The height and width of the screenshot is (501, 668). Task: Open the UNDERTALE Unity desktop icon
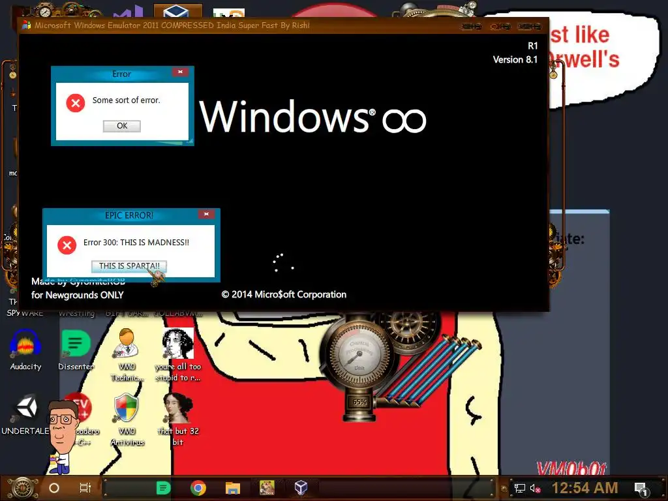point(25,414)
